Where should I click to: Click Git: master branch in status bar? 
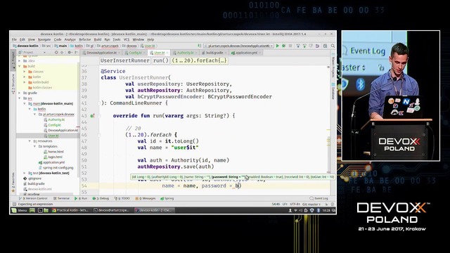(x=311, y=205)
